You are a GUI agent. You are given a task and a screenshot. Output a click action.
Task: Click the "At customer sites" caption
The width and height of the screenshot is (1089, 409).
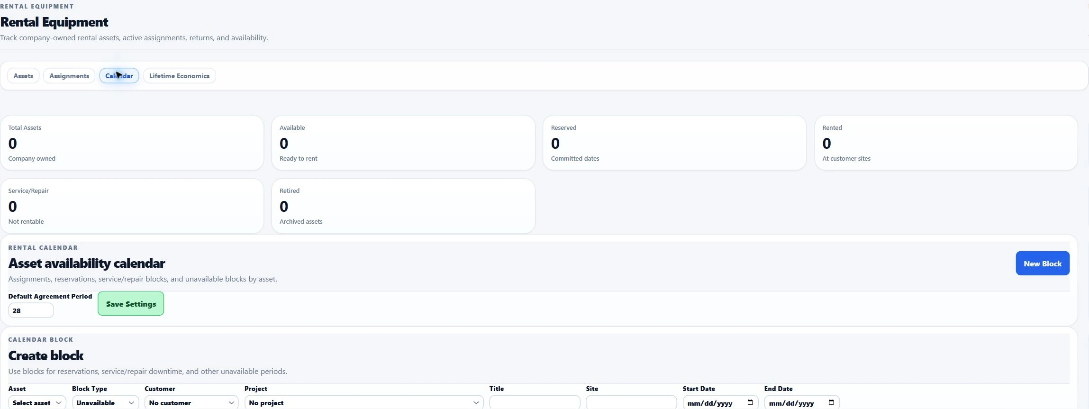click(846, 158)
